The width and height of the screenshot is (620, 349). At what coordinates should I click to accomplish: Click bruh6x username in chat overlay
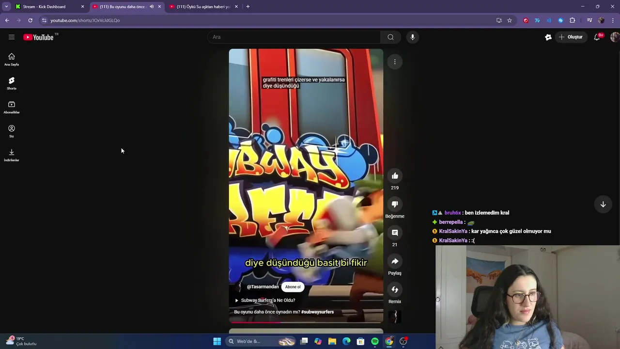(452, 213)
